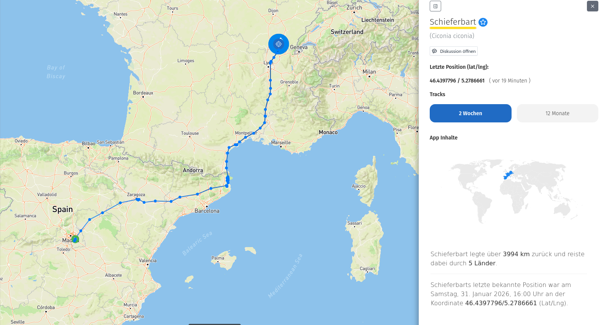Switch to the 12 Monate track range
Screen dimensions: 609x325
557,113
